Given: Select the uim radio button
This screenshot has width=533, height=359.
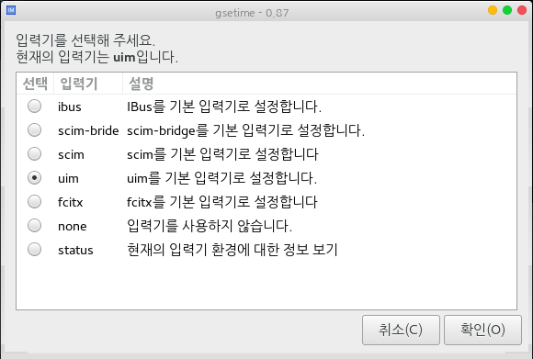Looking at the screenshot, I should 34,178.
